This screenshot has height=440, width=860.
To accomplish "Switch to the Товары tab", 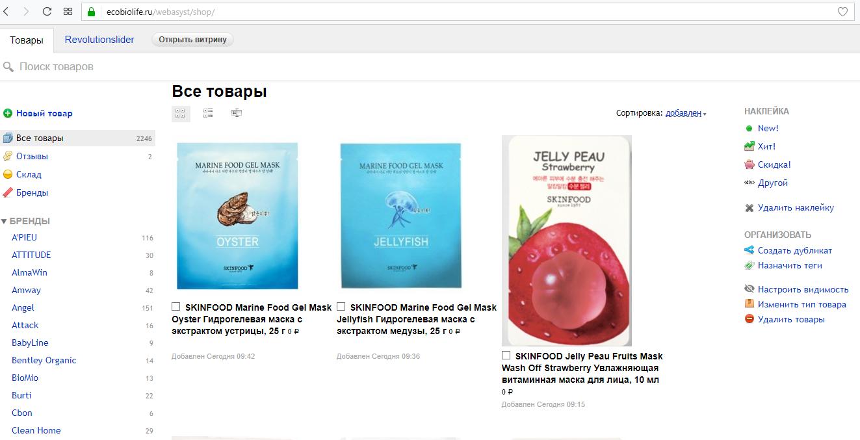I will pyautogui.click(x=27, y=40).
